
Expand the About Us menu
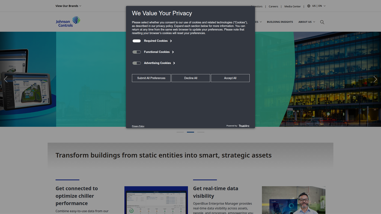[x=307, y=22]
